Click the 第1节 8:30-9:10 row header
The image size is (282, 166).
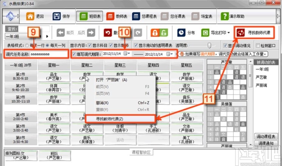coord(21,76)
